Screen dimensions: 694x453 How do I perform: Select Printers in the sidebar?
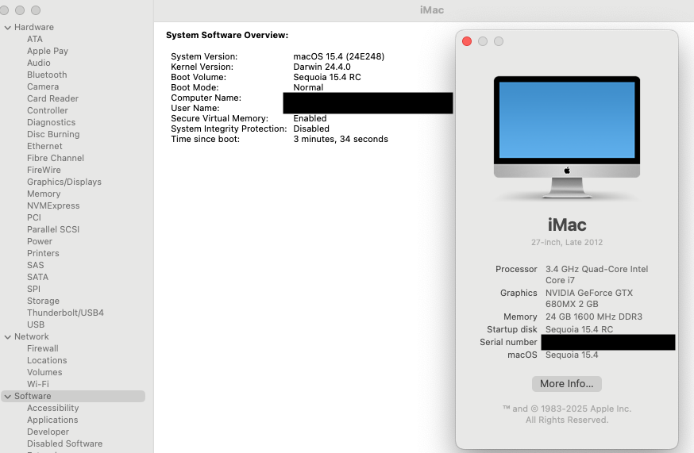43,254
